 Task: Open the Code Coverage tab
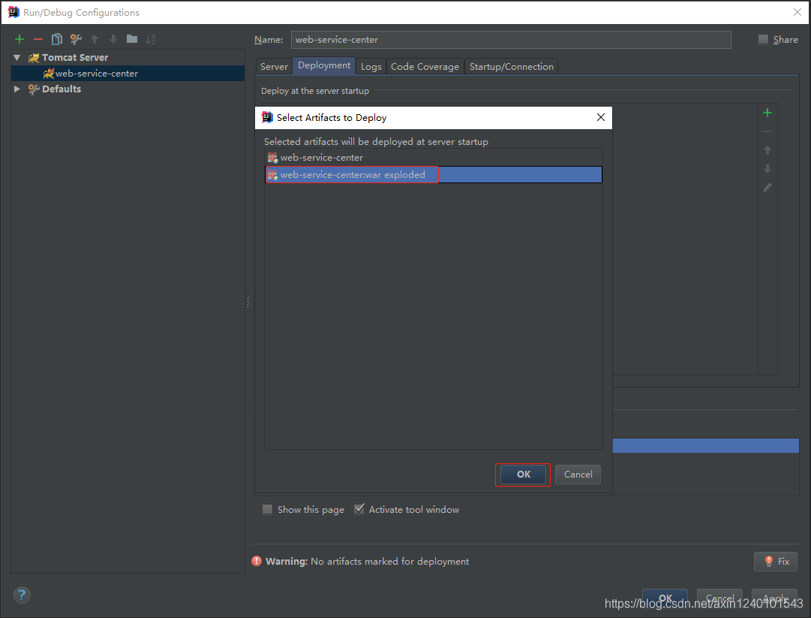[425, 66]
